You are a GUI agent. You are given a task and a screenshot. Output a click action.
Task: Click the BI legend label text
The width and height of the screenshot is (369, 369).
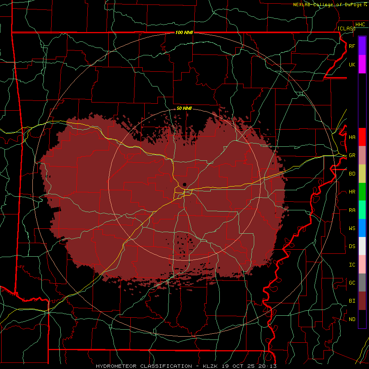pos(352,301)
